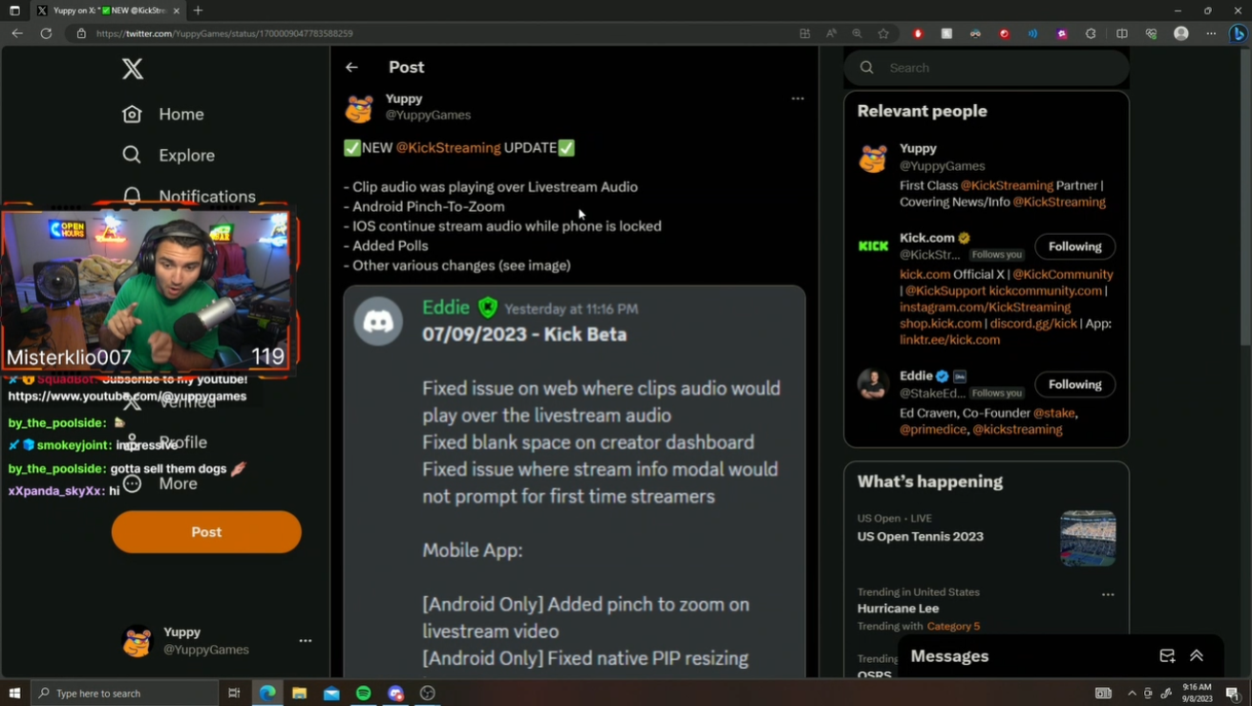Open a new browser tab
The height and width of the screenshot is (706, 1252).
[x=198, y=11]
